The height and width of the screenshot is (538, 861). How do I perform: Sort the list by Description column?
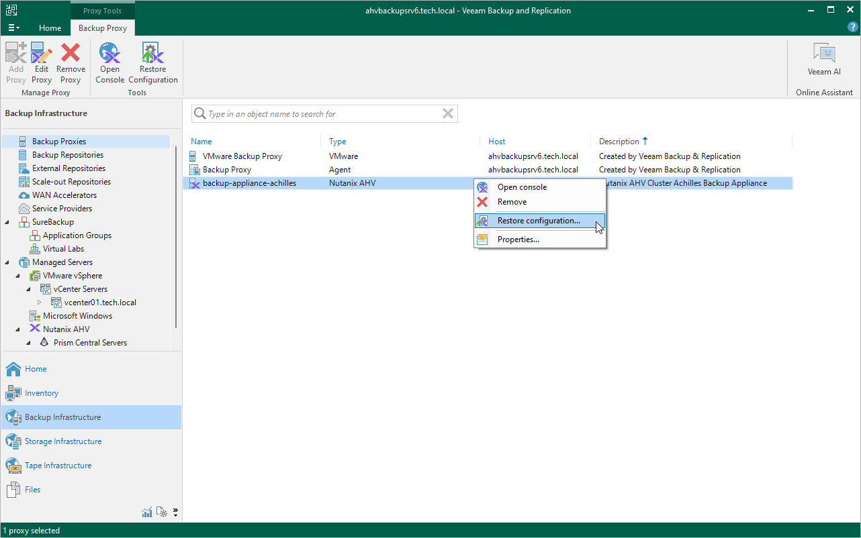(619, 142)
